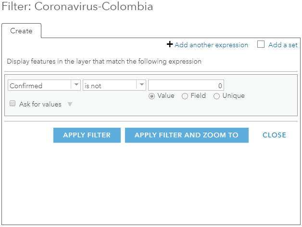The image size is (302, 227).
Task: Switch to the Create tab
Action: coord(21,31)
